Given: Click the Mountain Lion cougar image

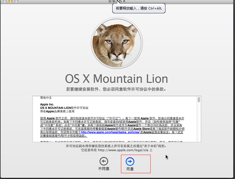Looking at the screenshot, I should coord(117,43).
